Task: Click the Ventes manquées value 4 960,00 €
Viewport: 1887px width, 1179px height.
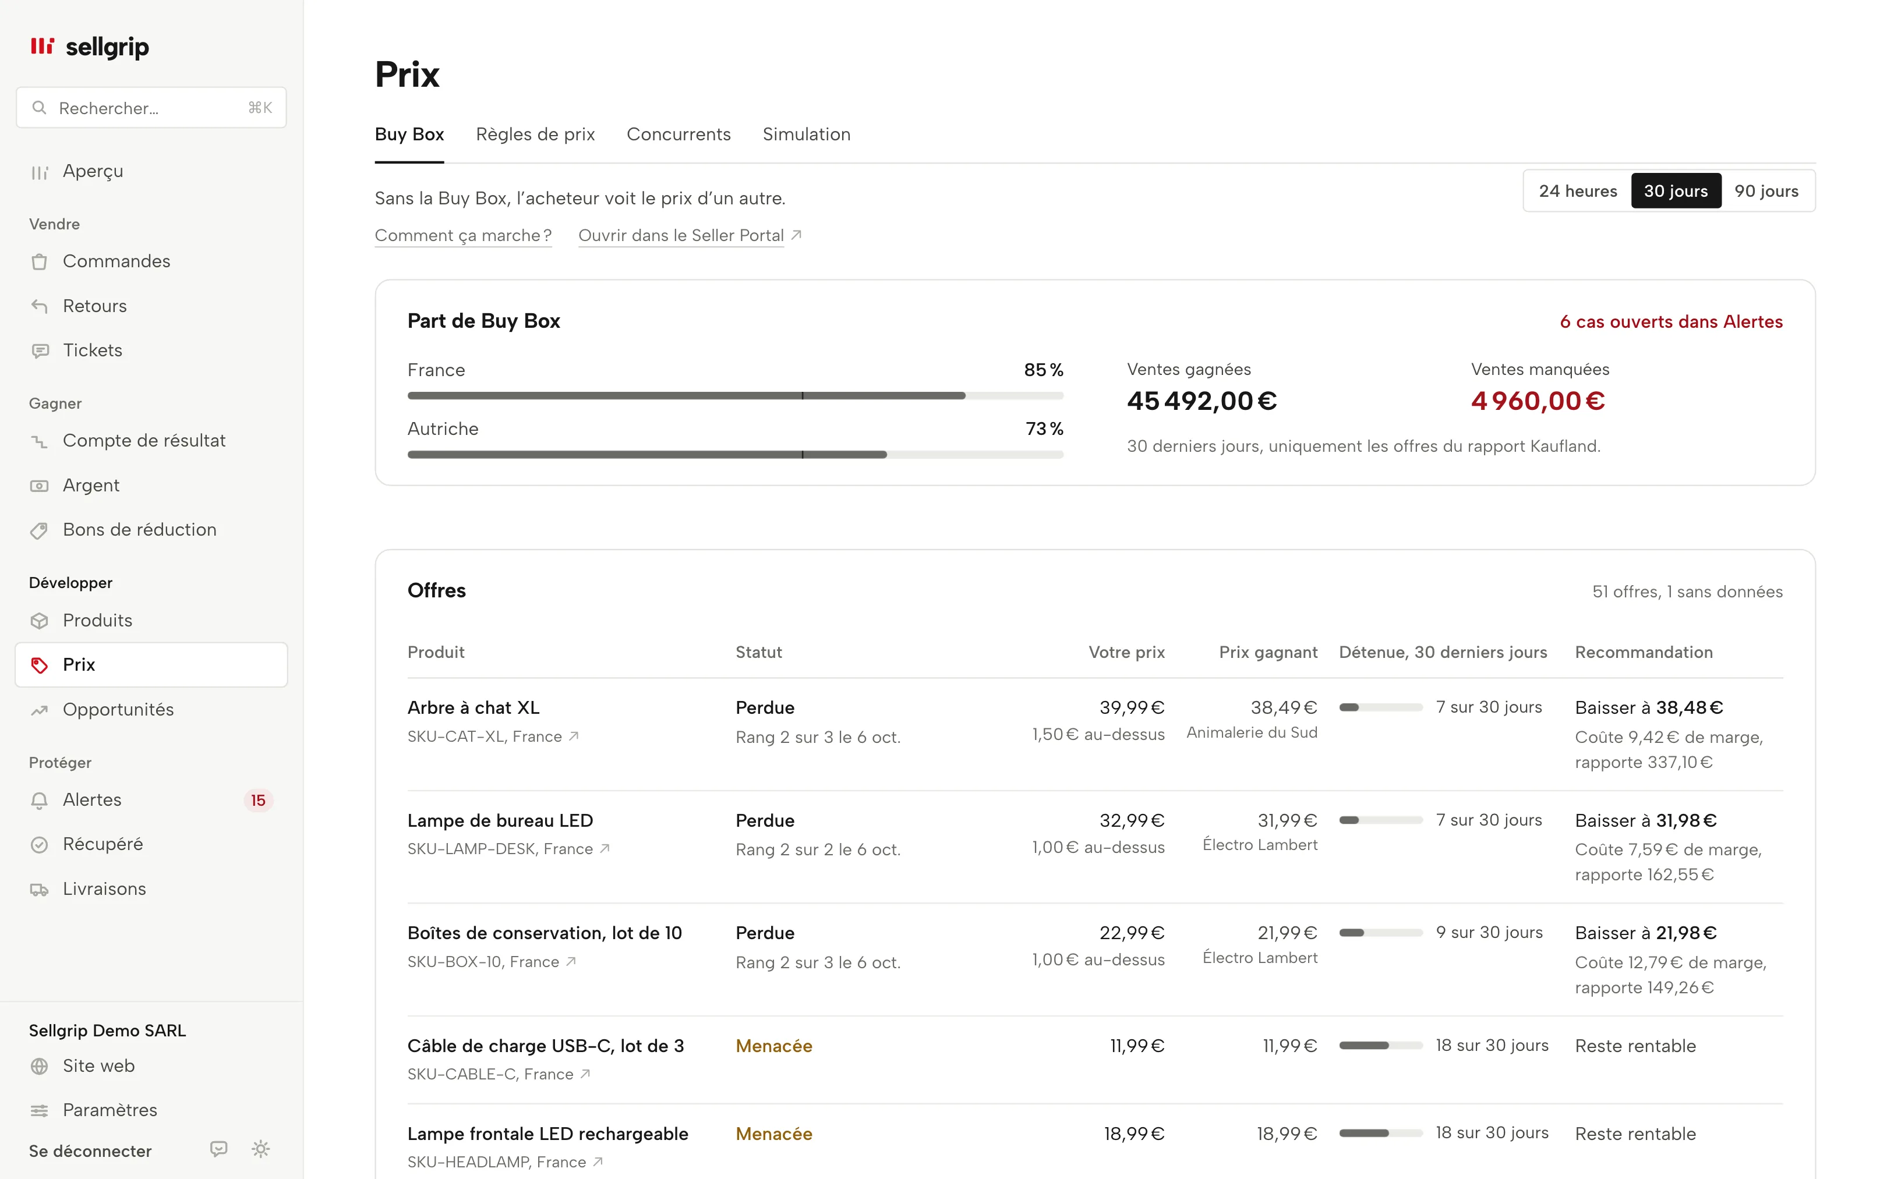Action: click(x=1538, y=401)
